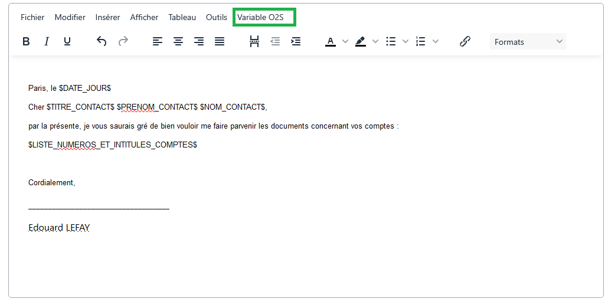Screen dimensions: 605x305
Task: Center align the text
Action: point(178,41)
